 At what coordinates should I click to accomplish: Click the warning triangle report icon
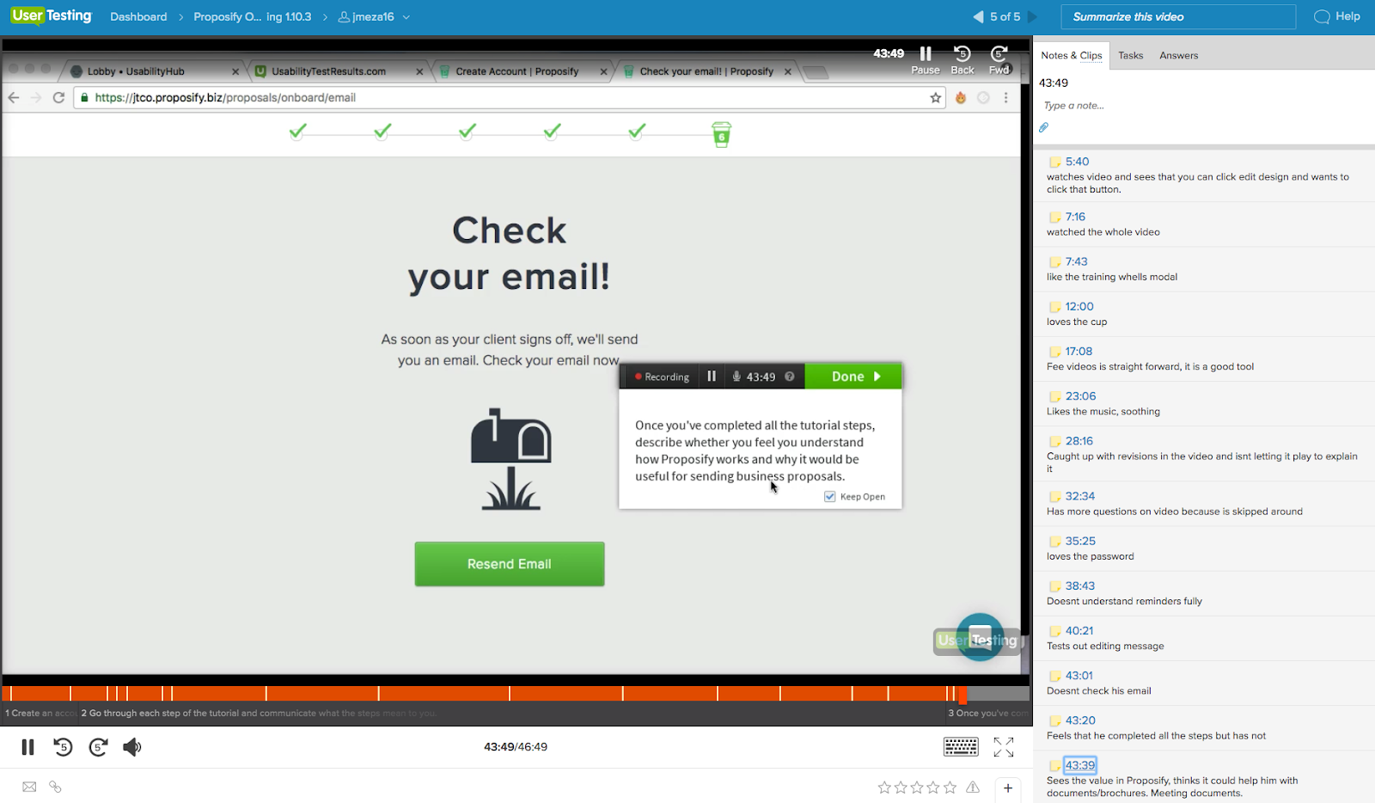(x=973, y=787)
